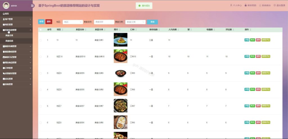The width and height of the screenshot is (288, 139).
Task: Open food thumbnail in 地区7 row
Action: tap(120, 106)
